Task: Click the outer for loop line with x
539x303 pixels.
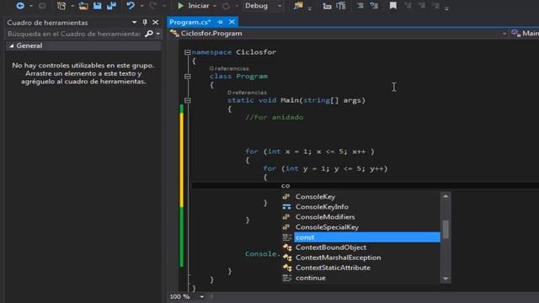Action: click(x=310, y=151)
